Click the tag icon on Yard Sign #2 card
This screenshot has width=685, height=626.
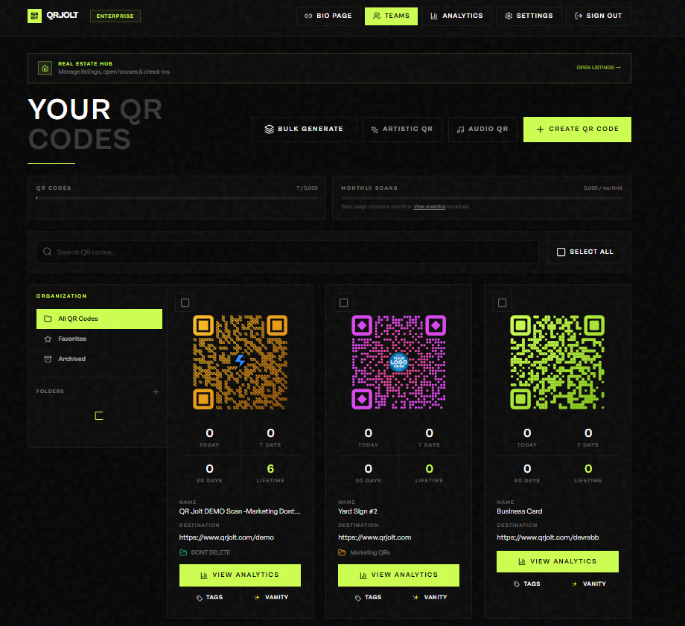coord(358,598)
